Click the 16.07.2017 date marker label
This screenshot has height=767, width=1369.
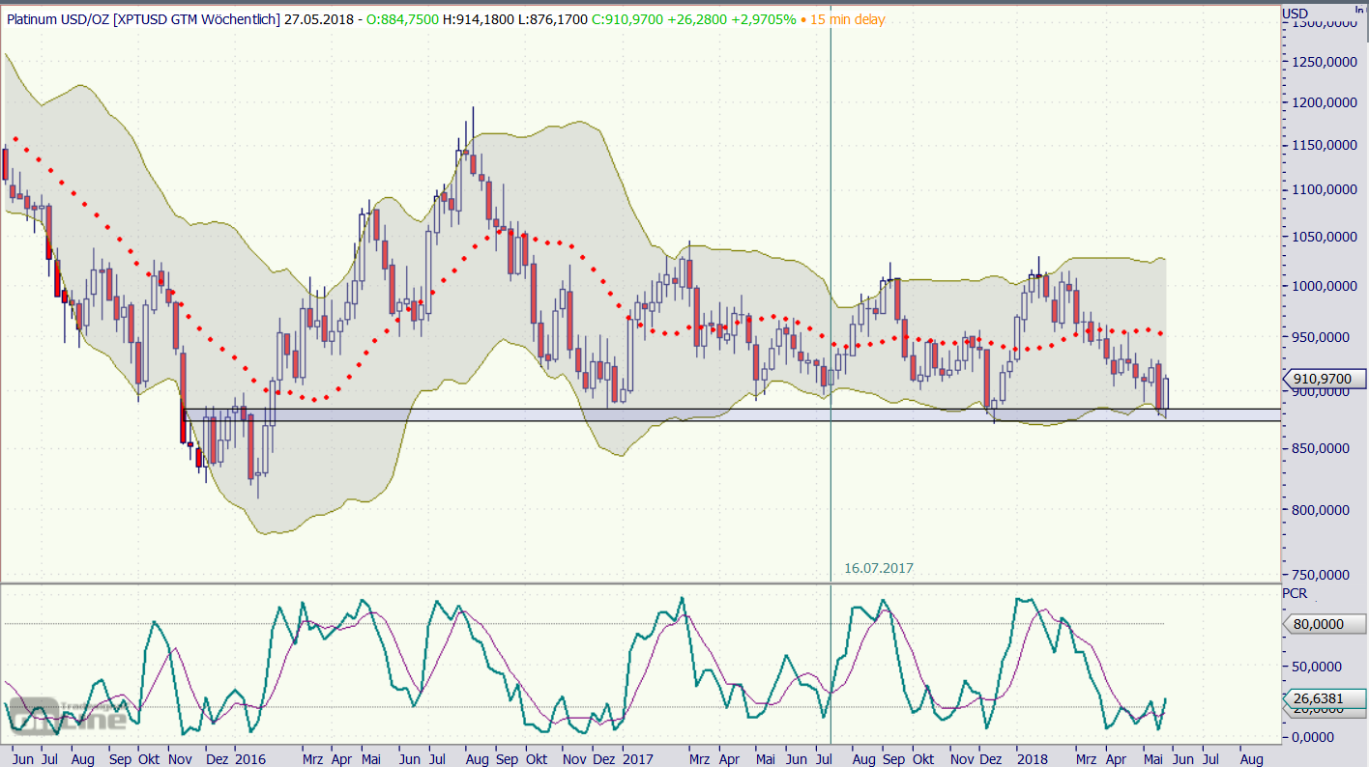(x=876, y=569)
